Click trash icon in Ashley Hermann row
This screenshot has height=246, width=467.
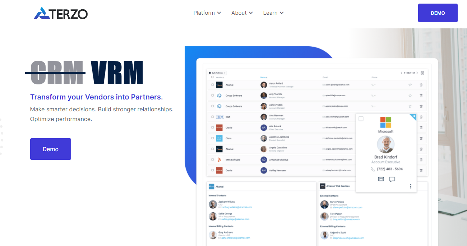click(421, 170)
